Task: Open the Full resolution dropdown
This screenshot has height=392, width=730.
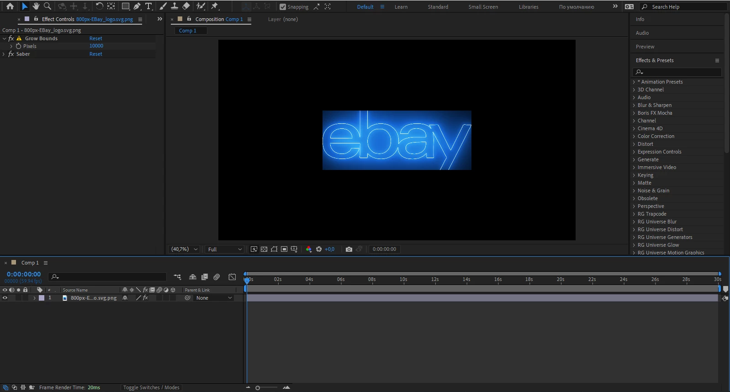Action: [224, 249]
